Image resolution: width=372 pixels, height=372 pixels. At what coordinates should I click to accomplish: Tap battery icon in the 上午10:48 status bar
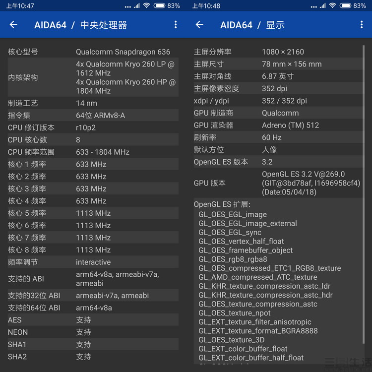[345, 5]
